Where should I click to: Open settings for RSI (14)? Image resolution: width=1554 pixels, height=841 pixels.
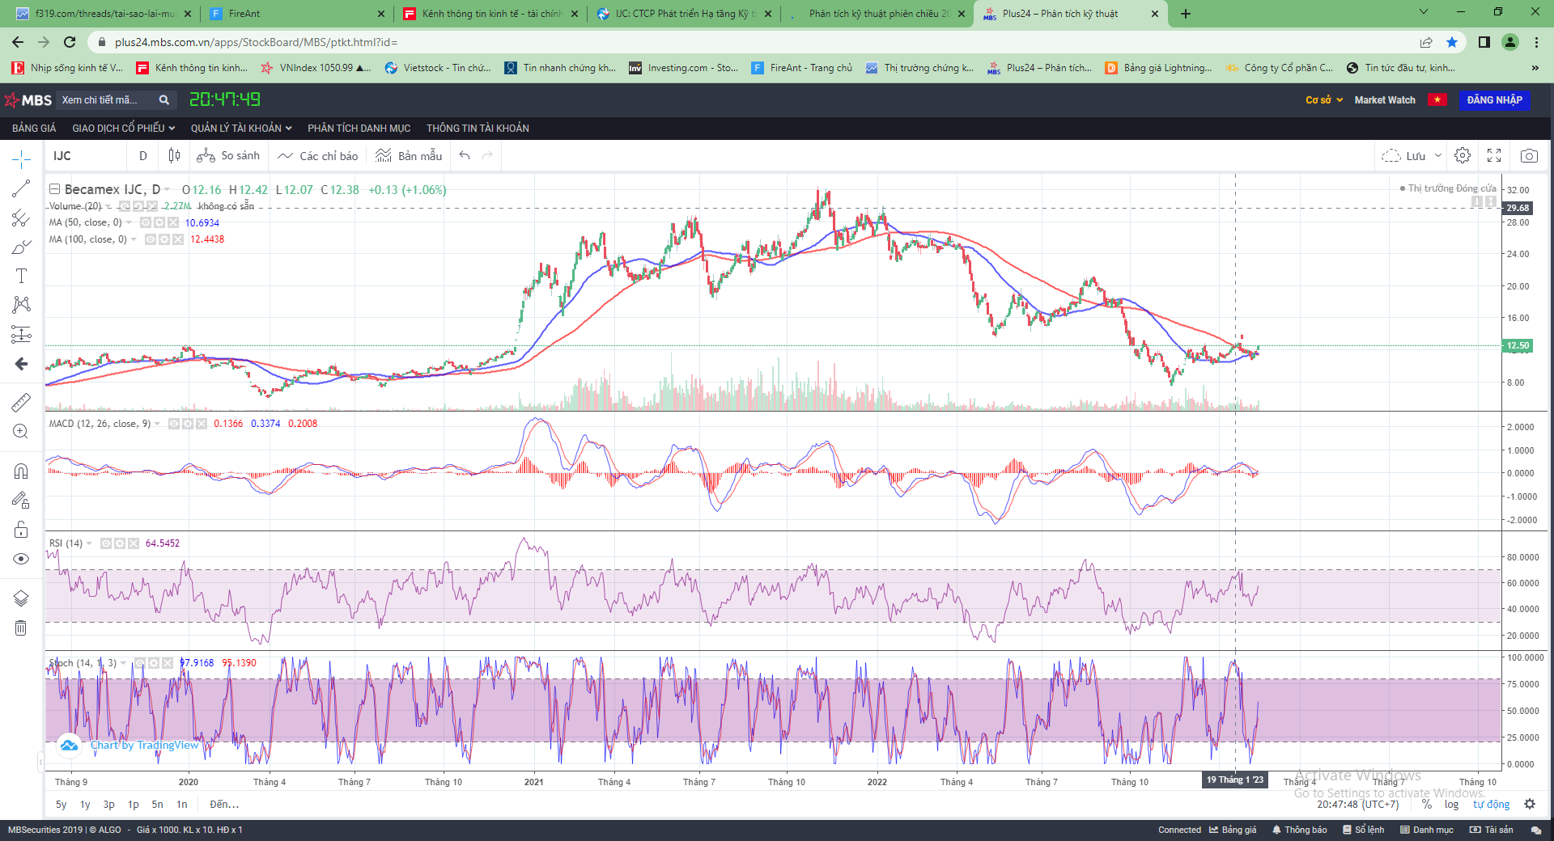point(120,543)
